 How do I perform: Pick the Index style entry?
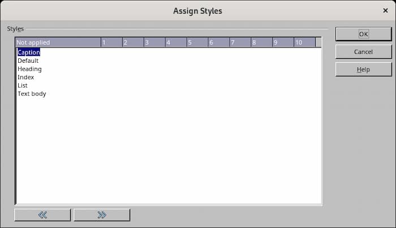pyautogui.click(x=26, y=77)
